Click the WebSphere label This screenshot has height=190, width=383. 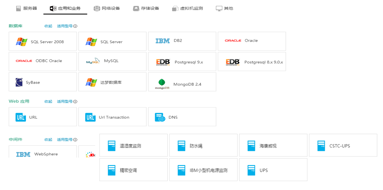click(46, 154)
